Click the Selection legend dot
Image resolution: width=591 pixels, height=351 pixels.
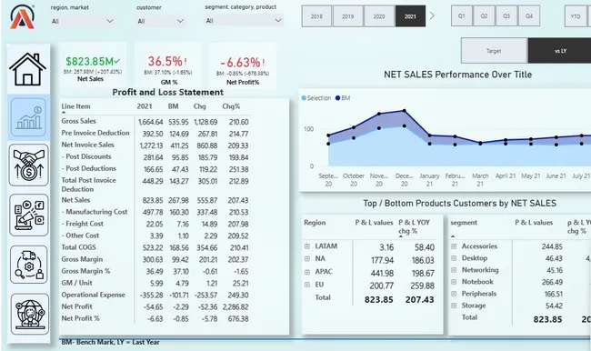click(304, 98)
